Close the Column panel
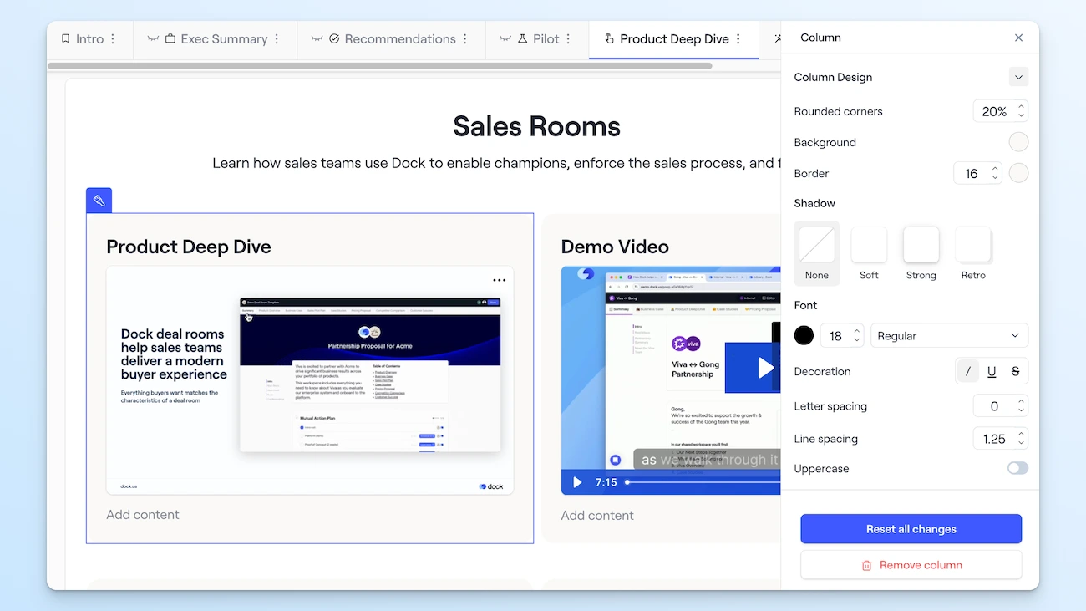Screen dimensions: 1086x611 click(x=1018, y=38)
